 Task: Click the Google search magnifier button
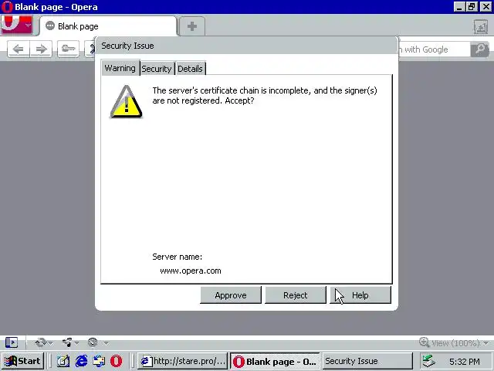(x=480, y=49)
